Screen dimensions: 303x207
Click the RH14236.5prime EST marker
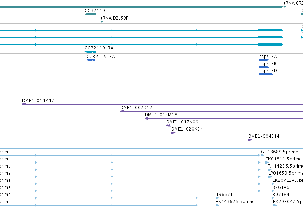pyautogui.click(x=270, y=170)
